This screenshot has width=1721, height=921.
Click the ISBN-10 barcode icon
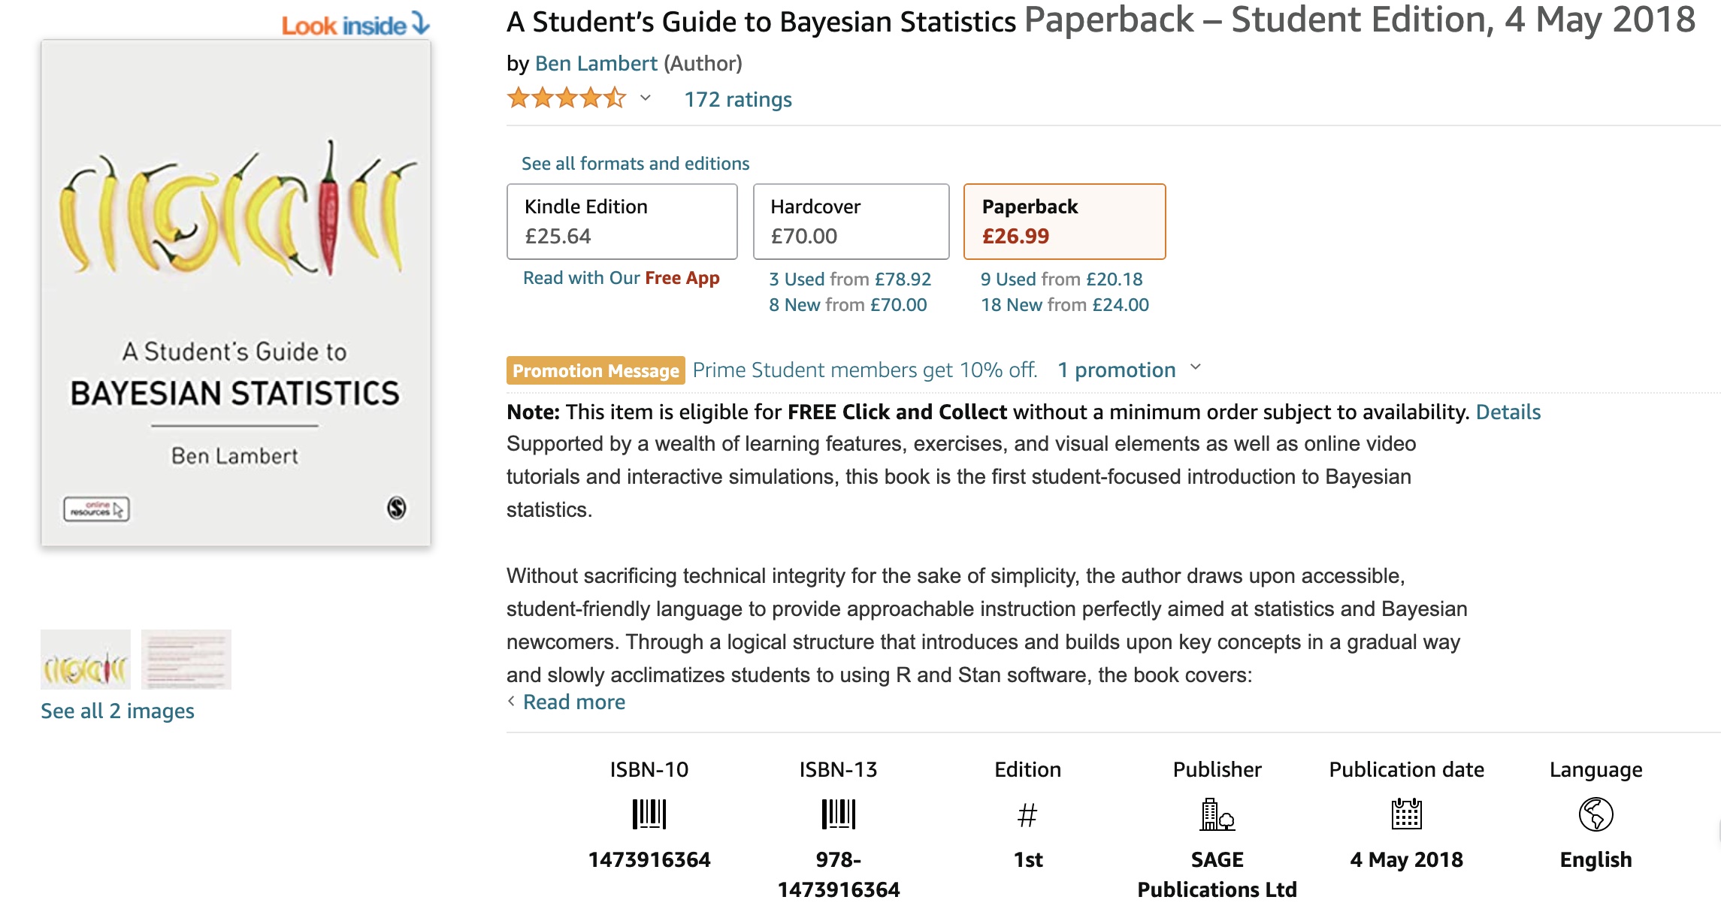point(649,814)
